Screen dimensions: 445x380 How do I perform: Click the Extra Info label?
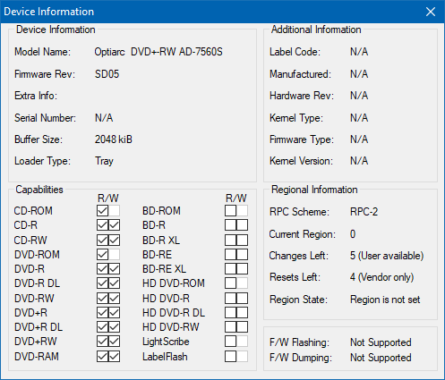point(36,96)
